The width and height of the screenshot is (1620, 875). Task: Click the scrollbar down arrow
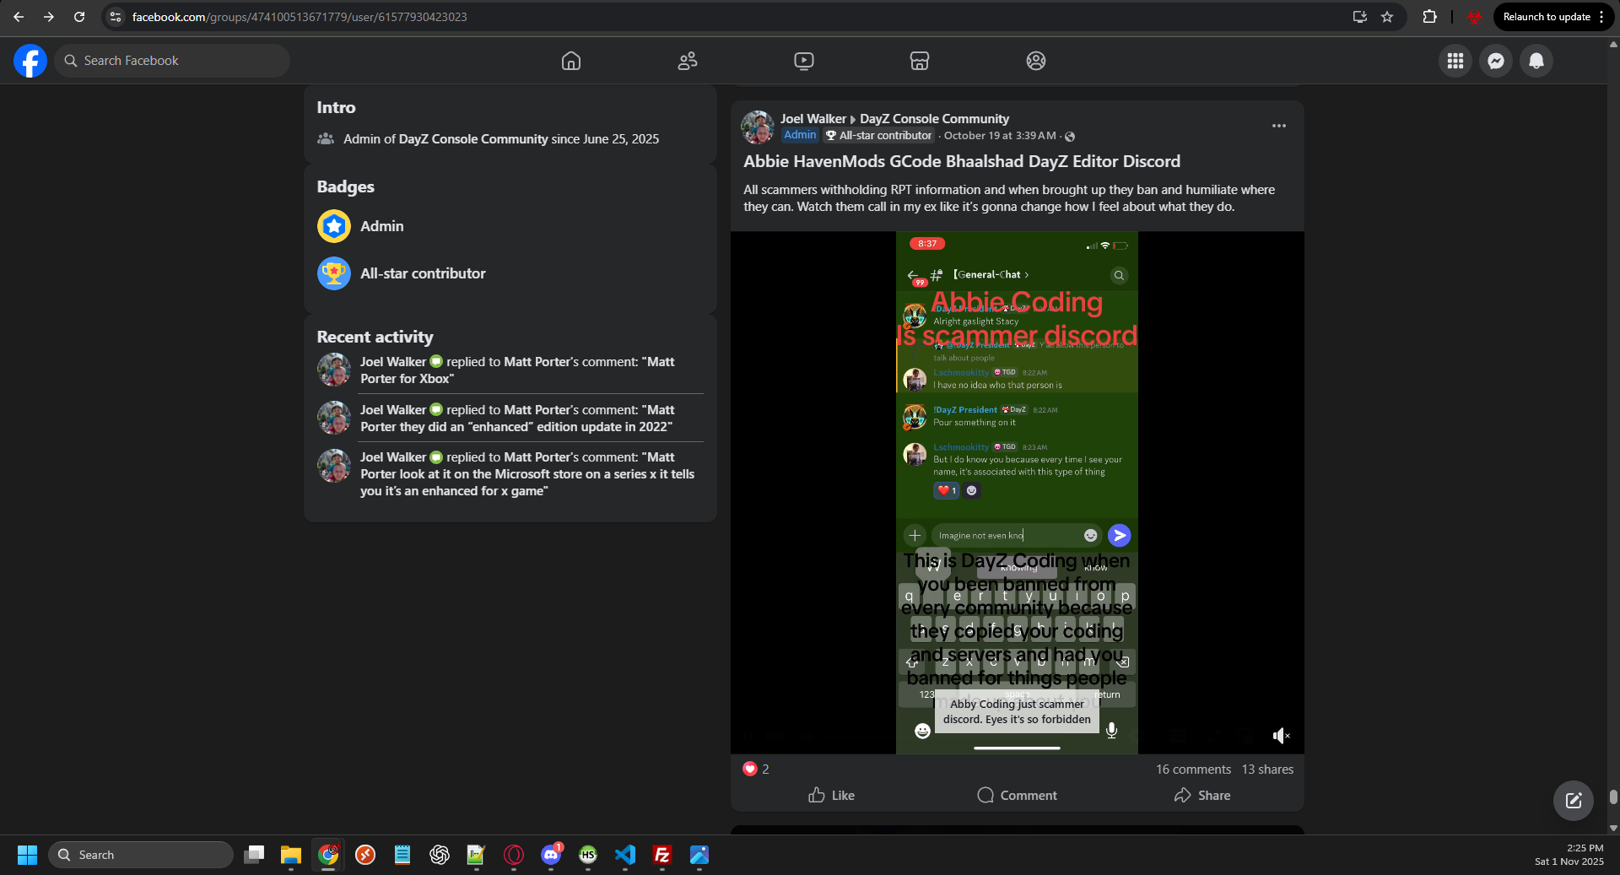tap(1613, 829)
